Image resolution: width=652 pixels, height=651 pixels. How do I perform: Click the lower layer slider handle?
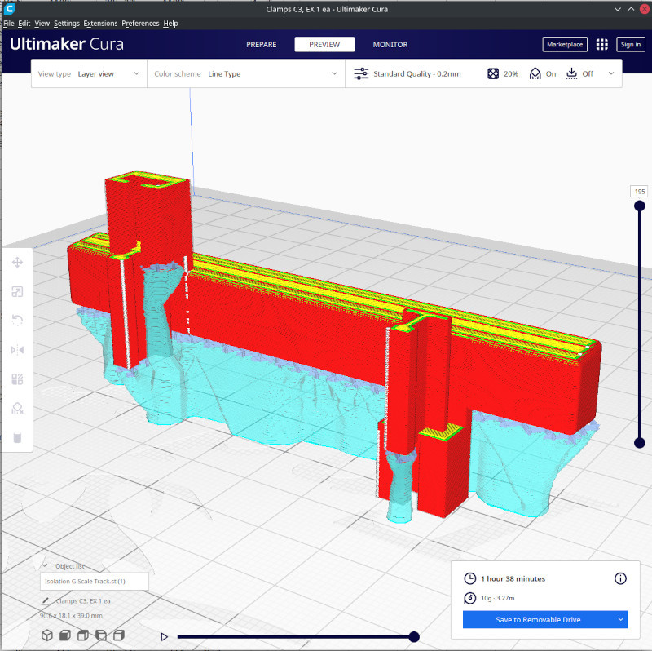coord(640,443)
